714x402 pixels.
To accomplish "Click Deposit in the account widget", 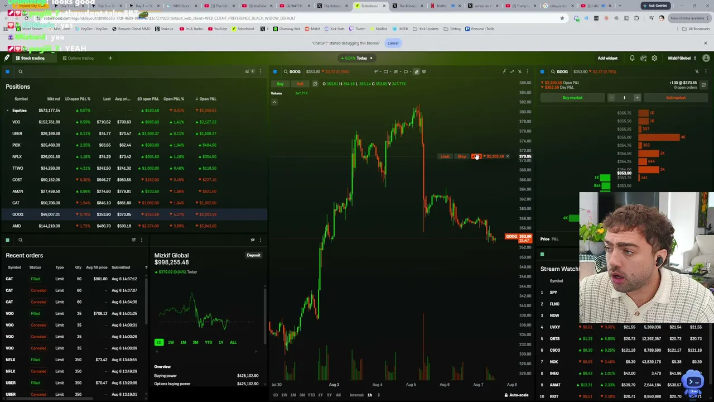I will (253, 255).
